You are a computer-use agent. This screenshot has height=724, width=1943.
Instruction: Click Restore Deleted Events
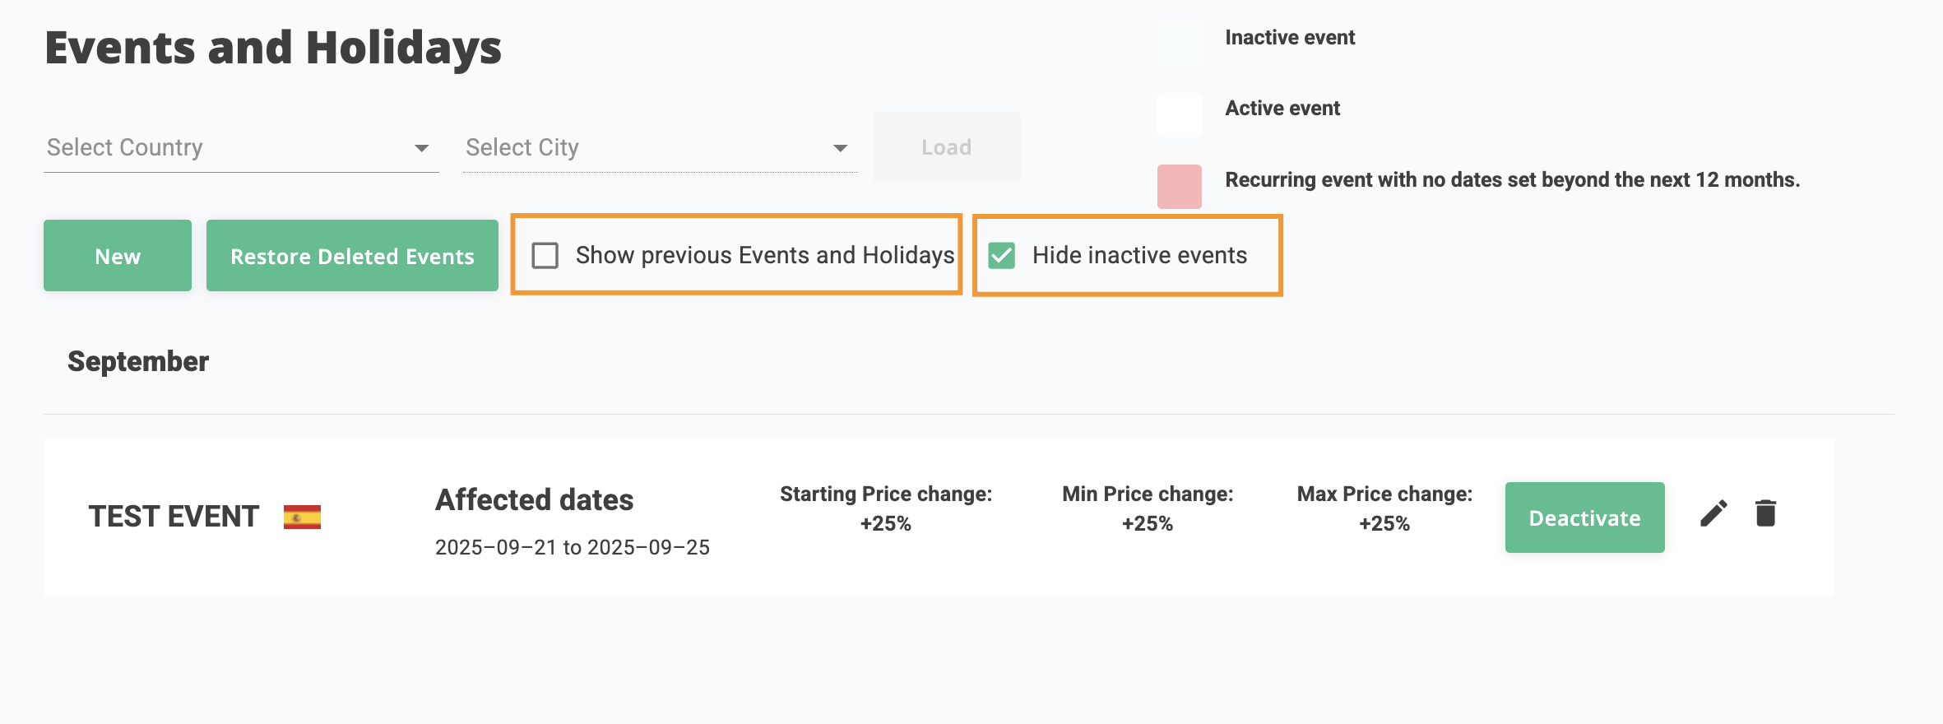point(352,256)
